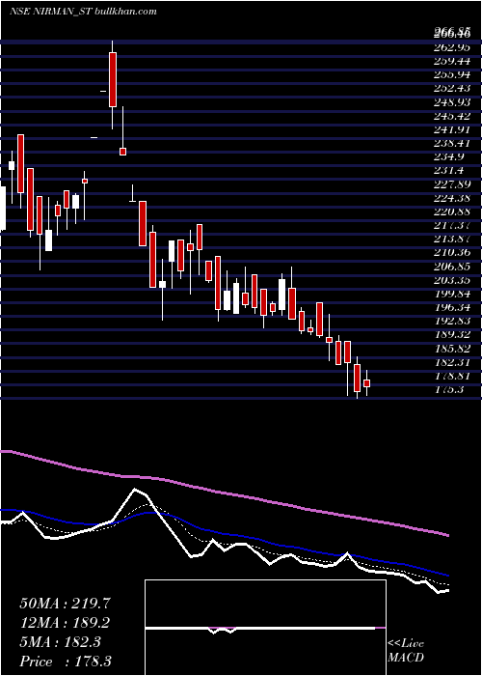Image resolution: width=482 pixels, height=676 pixels.
Task: Click the 220.88 price axis label
Action: (x=451, y=212)
